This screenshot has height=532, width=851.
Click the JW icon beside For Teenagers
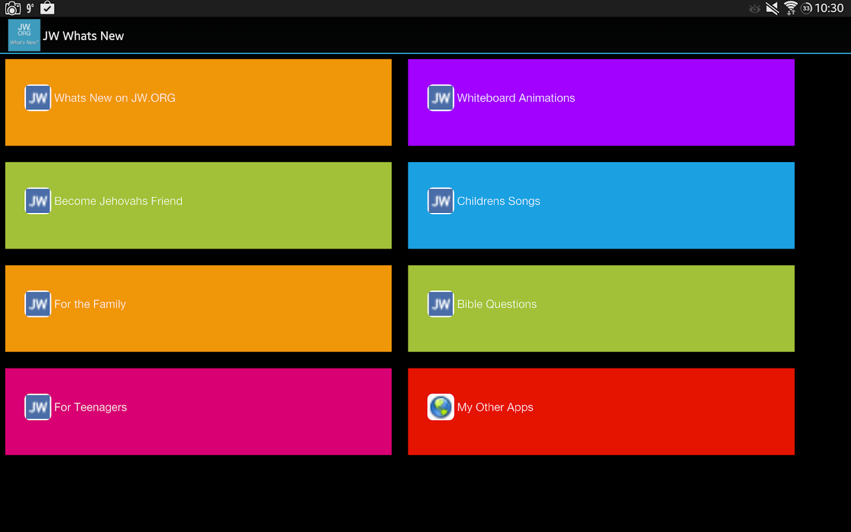pos(38,407)
